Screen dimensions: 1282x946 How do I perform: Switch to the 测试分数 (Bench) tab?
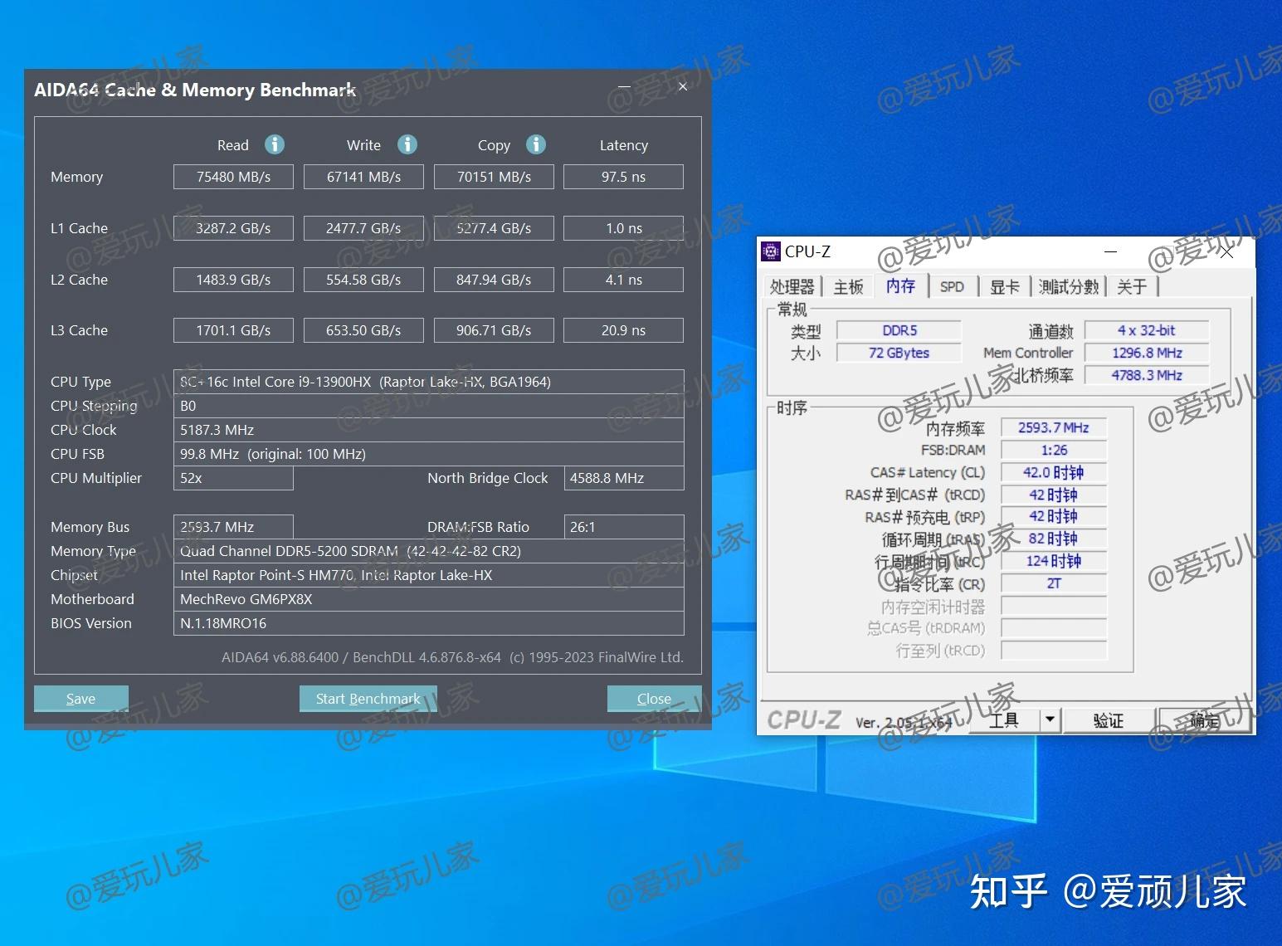1068,285
